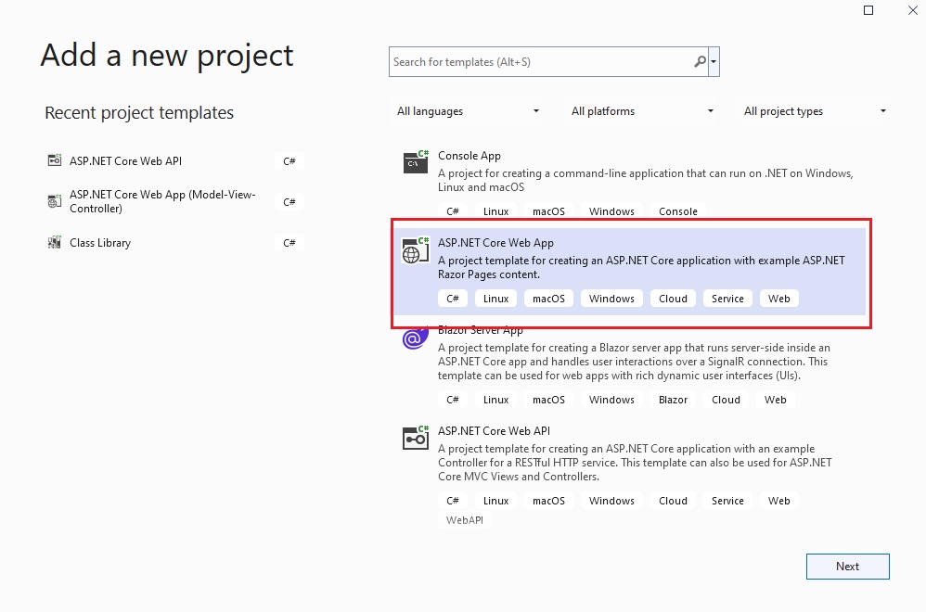Click the ASP.NET Core Web App globe icon
This screenshot has height=612, width=926.
416,250
